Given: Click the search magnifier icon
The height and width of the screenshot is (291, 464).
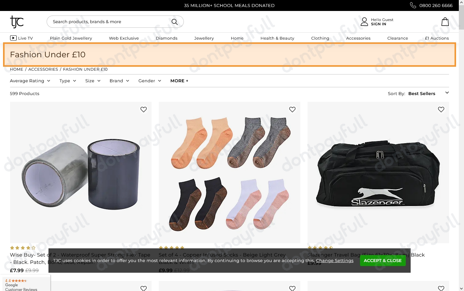Looking at the screenshot, I should [175, 22].
